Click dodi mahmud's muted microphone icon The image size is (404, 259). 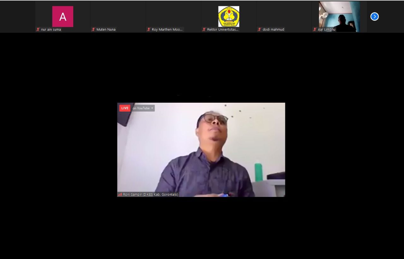coord(259,30)
